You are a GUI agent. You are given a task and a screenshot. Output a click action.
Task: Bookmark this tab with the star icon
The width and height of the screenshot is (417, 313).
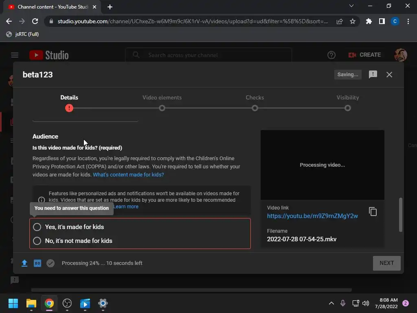pyautogui.click(x=352, y=21)
